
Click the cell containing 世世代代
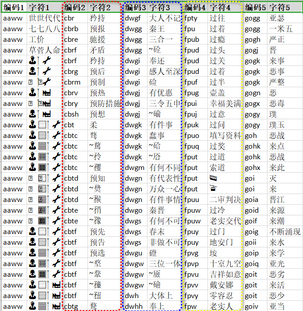click(44, 18)
